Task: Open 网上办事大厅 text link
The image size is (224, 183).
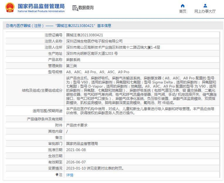Action: pyautogui.click(x=205, y=11)
